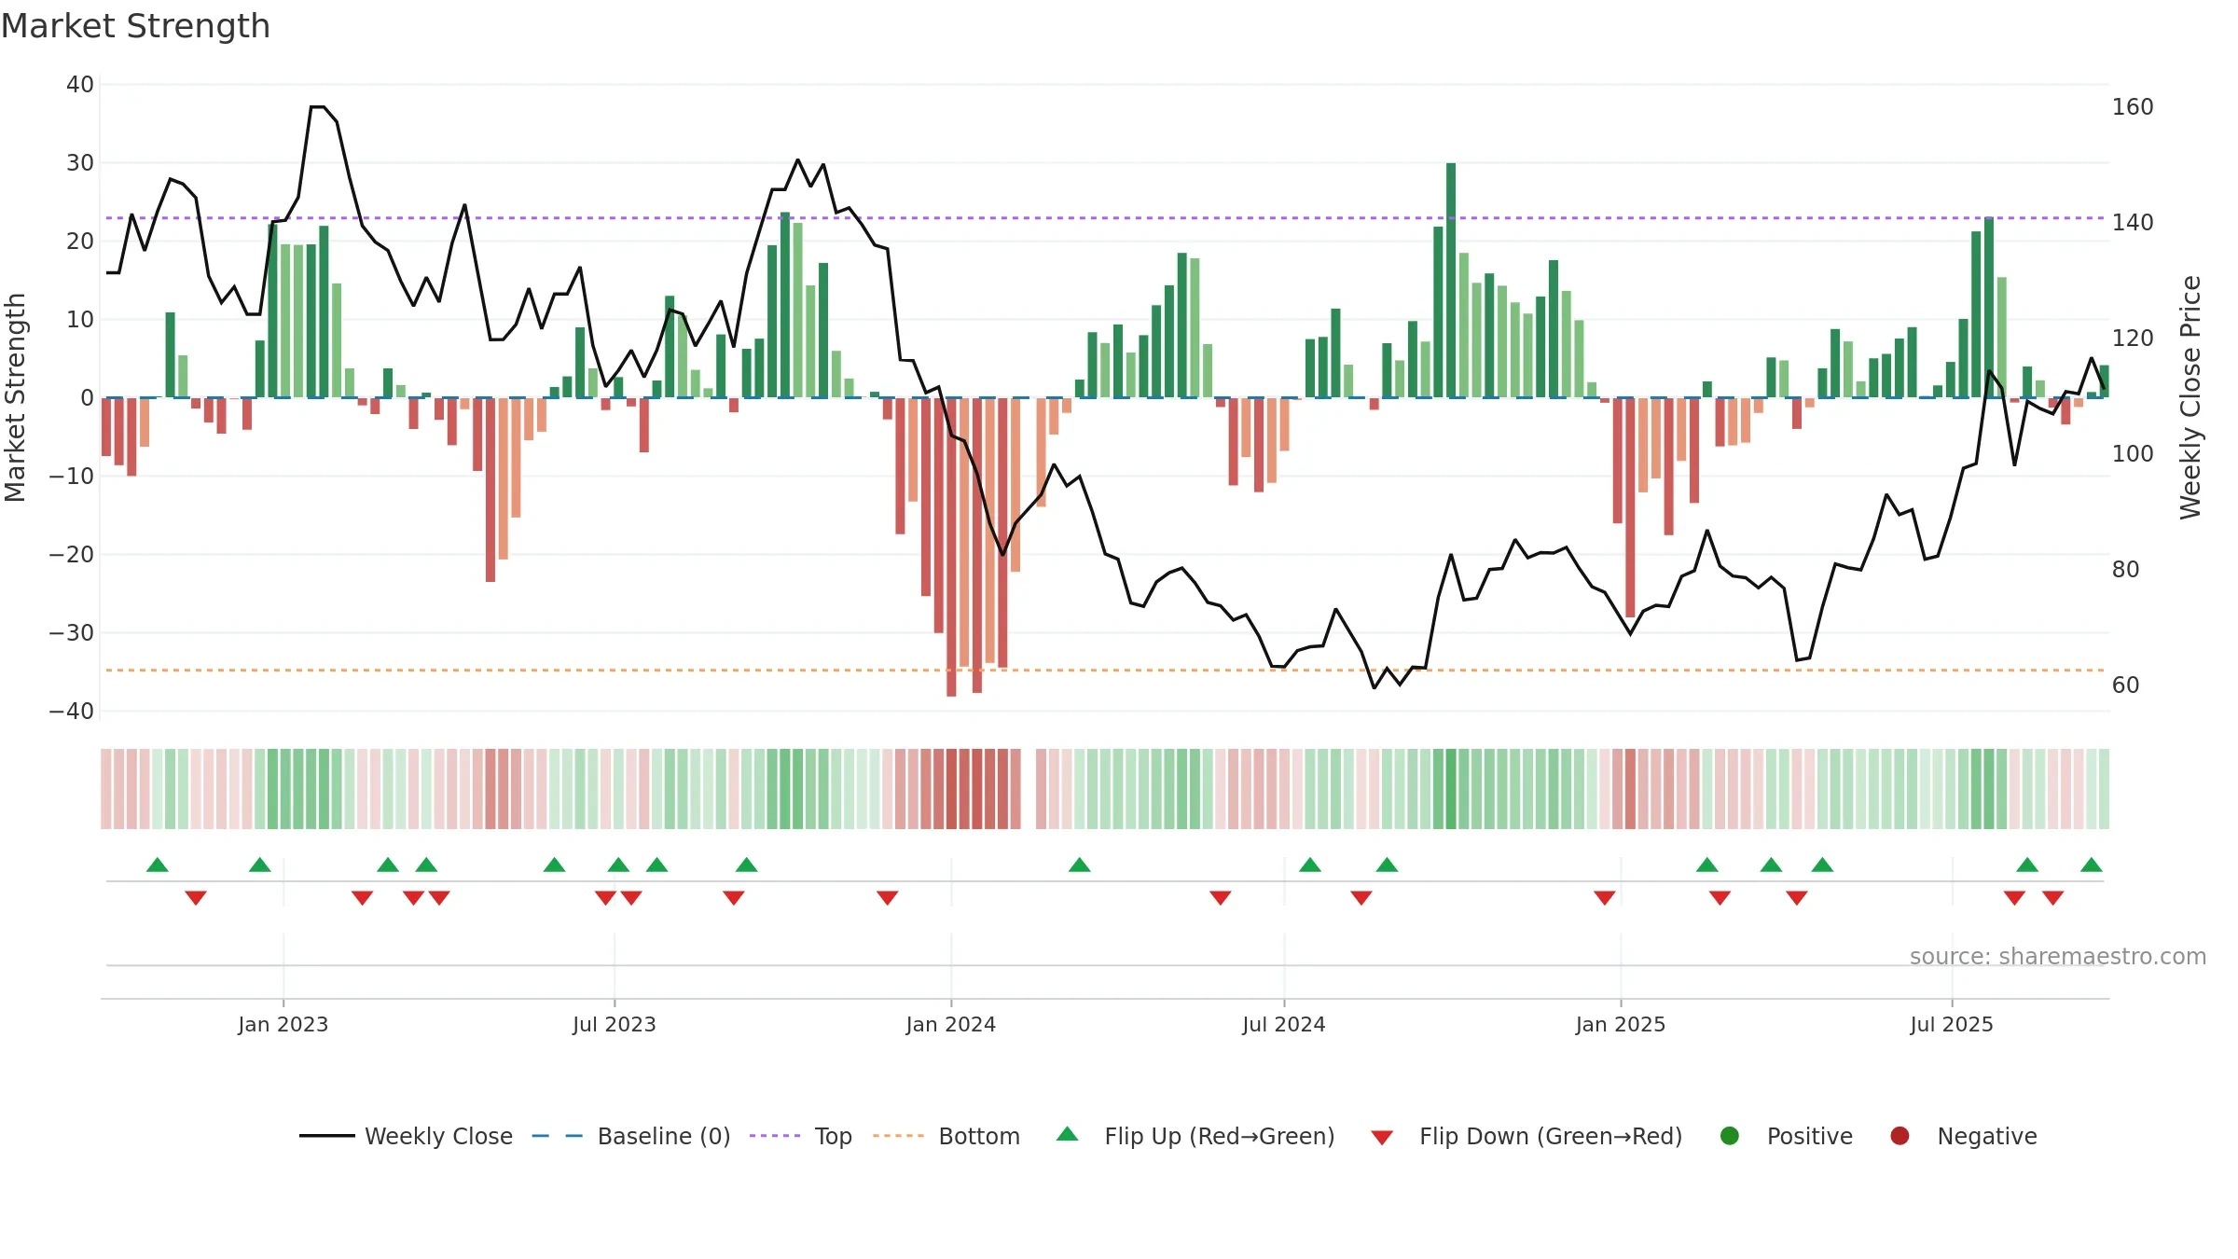Click the Jul 2023 x-axis label
This screenshot has width=2238, height=1259.
(615, 1024)
